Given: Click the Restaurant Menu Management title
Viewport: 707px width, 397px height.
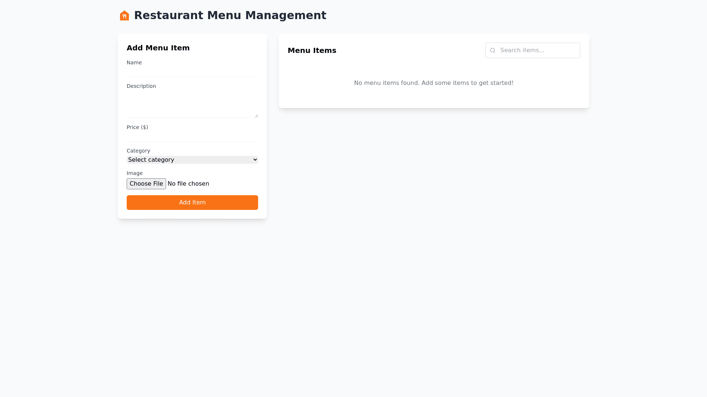Looking at the screenshot, I should click(230, 15).
